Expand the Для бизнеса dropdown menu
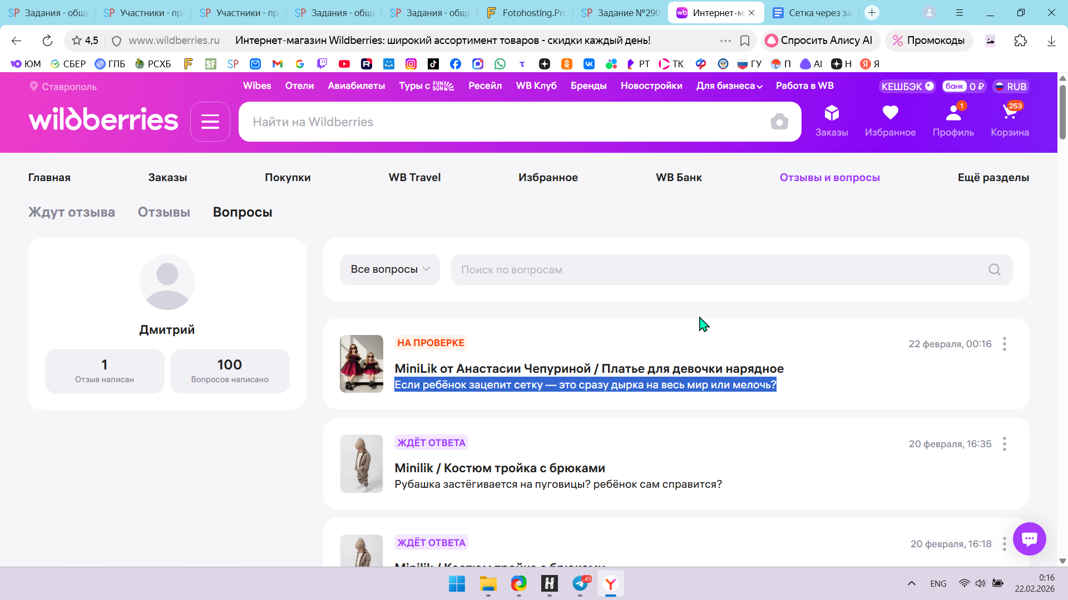 click(729, 86)
